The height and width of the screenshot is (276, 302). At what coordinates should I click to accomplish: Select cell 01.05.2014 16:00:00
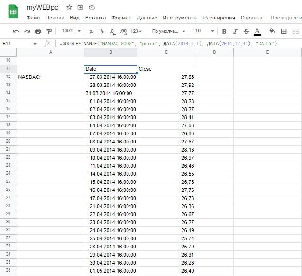111,271
